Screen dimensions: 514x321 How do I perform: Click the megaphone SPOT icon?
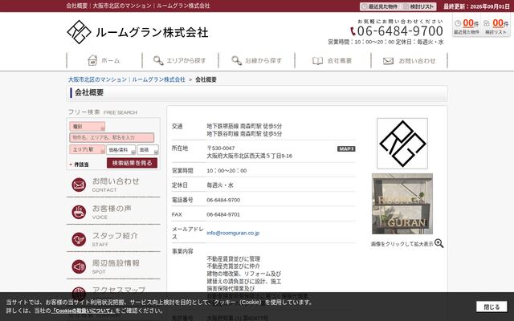coord(79,266)
